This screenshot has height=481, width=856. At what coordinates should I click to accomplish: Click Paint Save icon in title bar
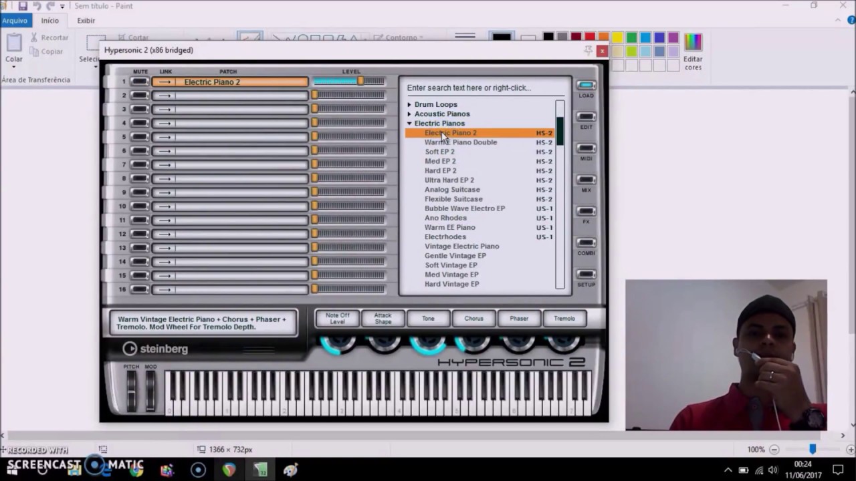(x=23, y=6)
